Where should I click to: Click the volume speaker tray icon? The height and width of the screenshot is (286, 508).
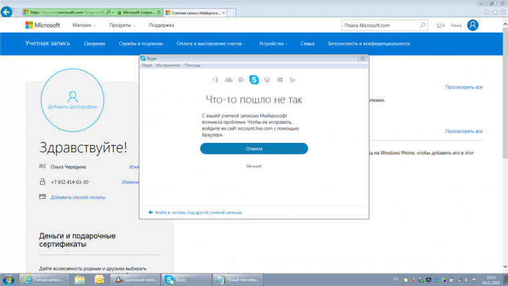pos(467,280)
